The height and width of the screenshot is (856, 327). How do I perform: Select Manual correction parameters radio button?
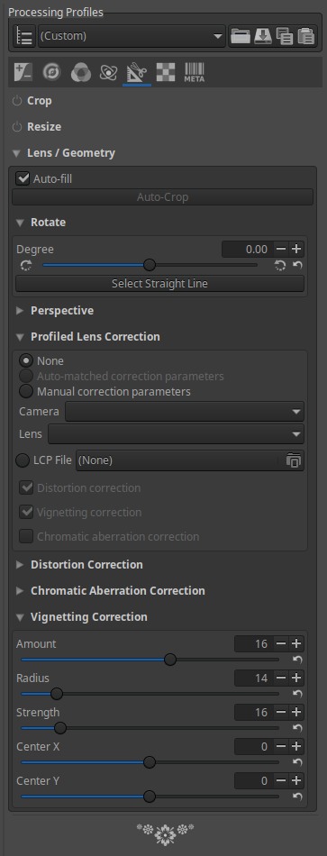(25, 391)
